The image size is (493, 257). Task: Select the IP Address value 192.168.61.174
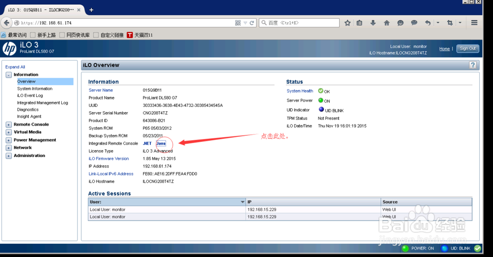coord(157,166)
